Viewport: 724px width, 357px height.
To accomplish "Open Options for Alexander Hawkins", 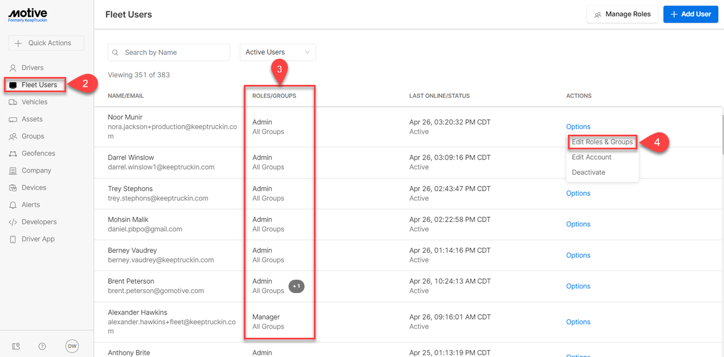I will click(x=578, y=322).
